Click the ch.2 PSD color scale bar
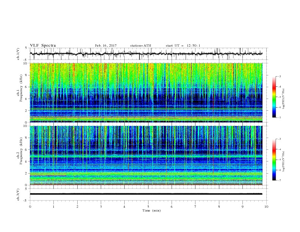 point(274,160)
